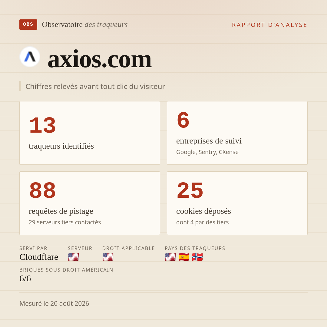Click the Chiffres relevés avant tout clic subtitle
Viewport: 327px width, 327px height.
point(95,87)
